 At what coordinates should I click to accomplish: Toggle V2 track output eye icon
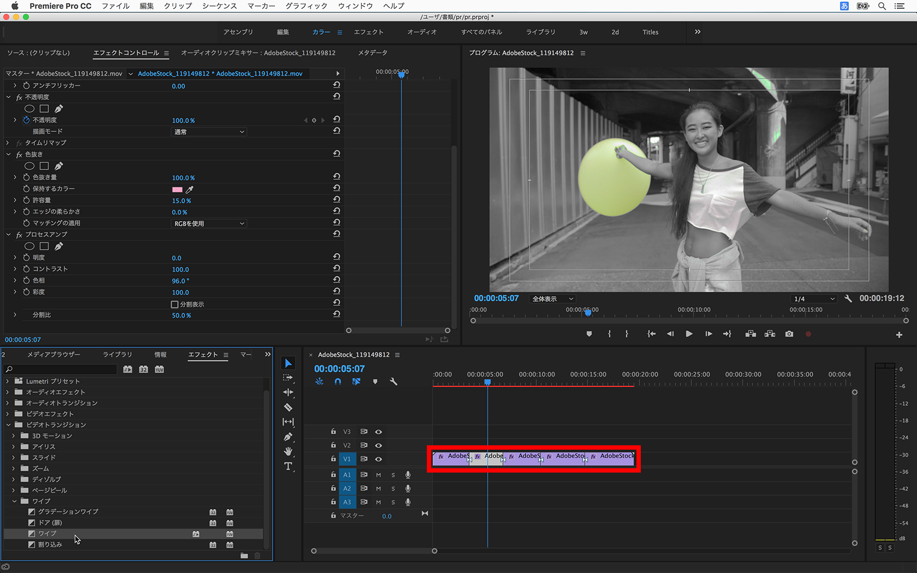click(x=378, y=445)
